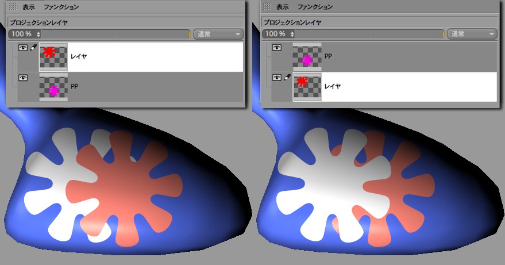This screenshot has height=265, width=505.
Task: Hide the PP layer in left panel
Action: click(23, 78)
